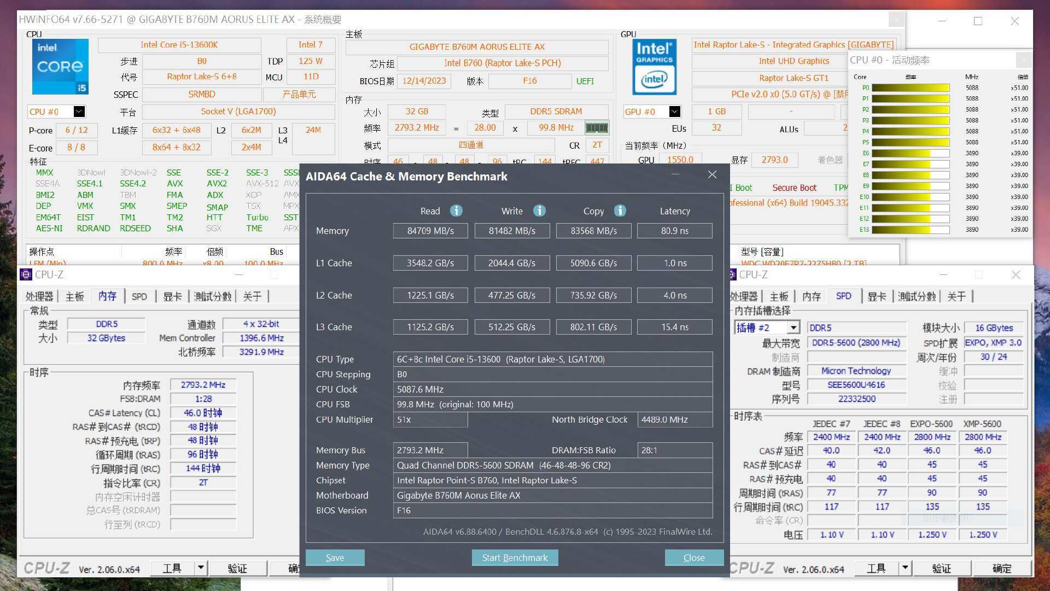The height and width of the screenshot is (591, 1050).
Task: Click the CPU-Z app icon in left window title
Action: pos(26,274)
